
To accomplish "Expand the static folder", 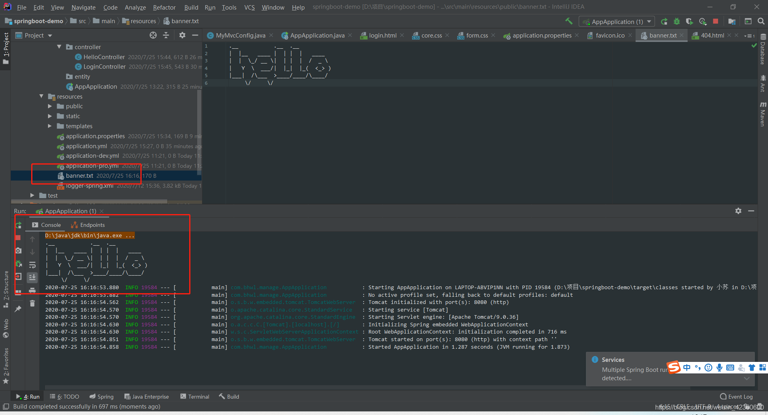I will pyautogui.click(x=50, y=116).
